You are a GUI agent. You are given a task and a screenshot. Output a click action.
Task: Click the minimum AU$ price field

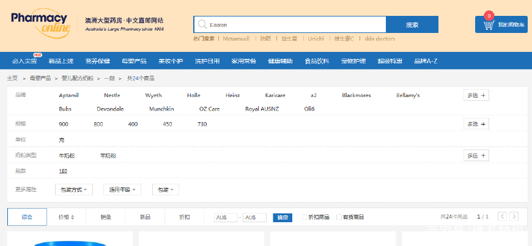point(226,217)
